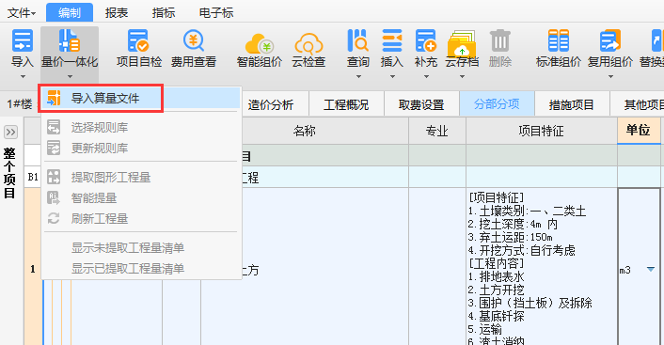Viewport: 664px width, 345px height.
Task: Click the 名称 column header
Action: pos(305,131)
